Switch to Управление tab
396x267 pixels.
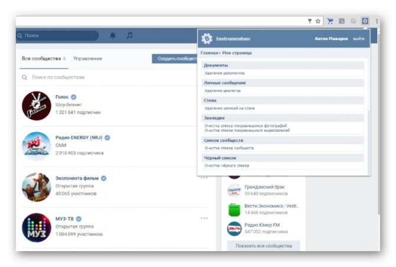coord(87,58)
